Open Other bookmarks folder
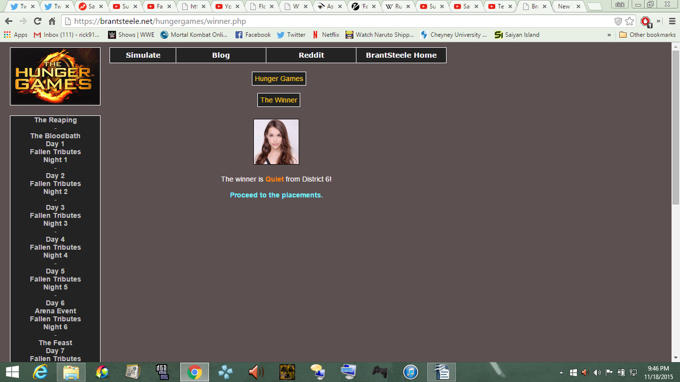680x382 pixels. pos(648,35)
